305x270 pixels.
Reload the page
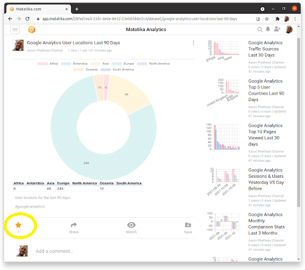coord(27,19)
